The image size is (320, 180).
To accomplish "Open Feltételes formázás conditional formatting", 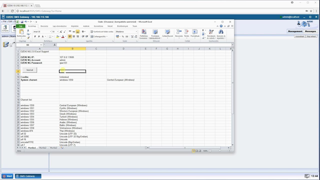I will click(144, 34).
